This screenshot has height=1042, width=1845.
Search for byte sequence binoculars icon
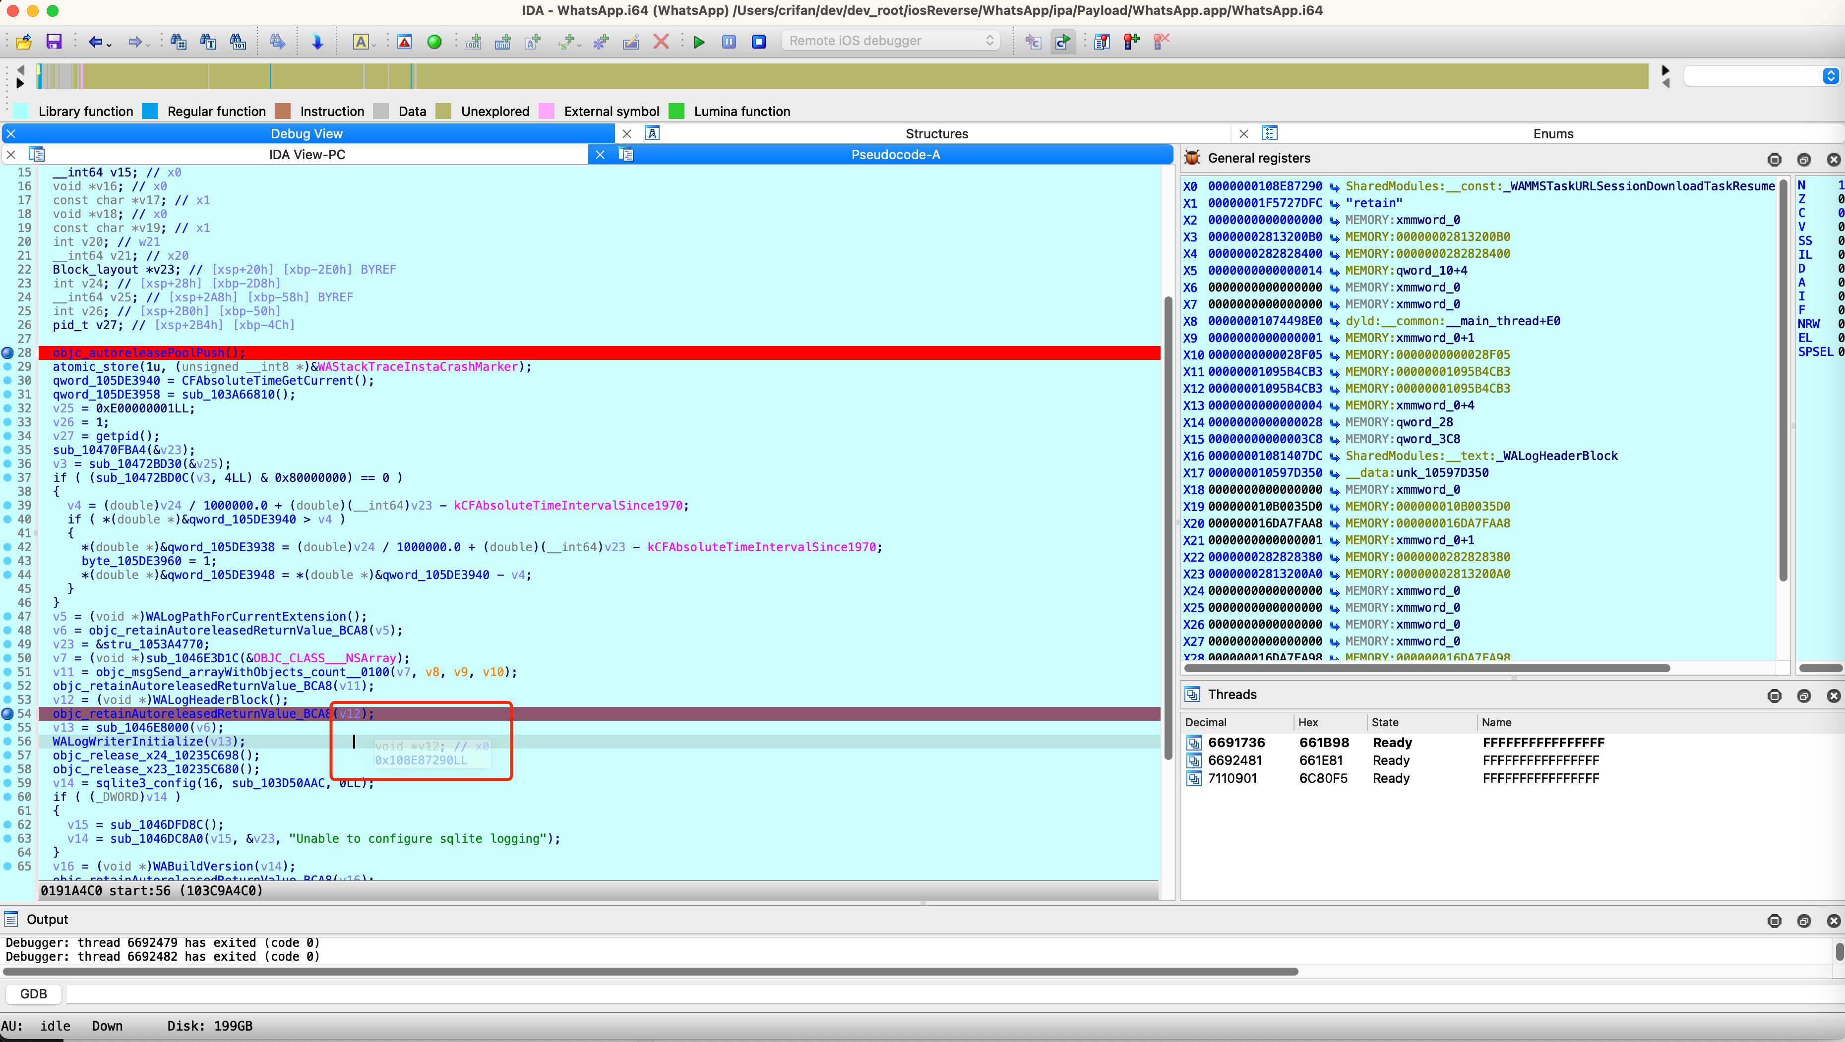pos(238,42)
